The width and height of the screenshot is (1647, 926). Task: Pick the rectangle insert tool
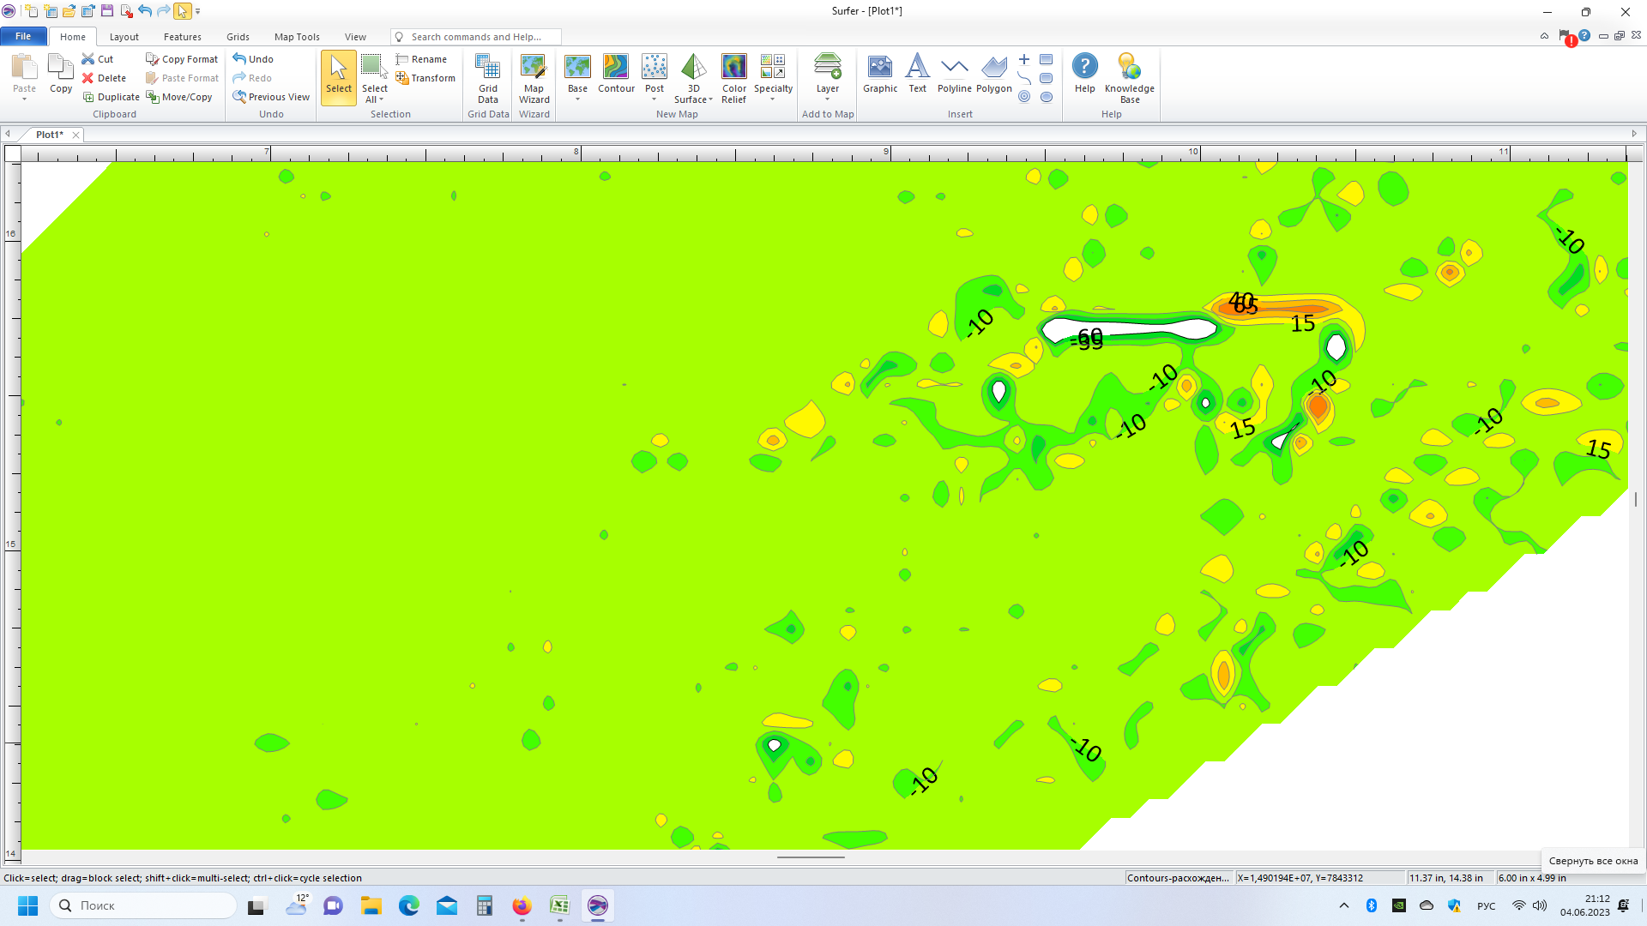(x=1047, y=59)
